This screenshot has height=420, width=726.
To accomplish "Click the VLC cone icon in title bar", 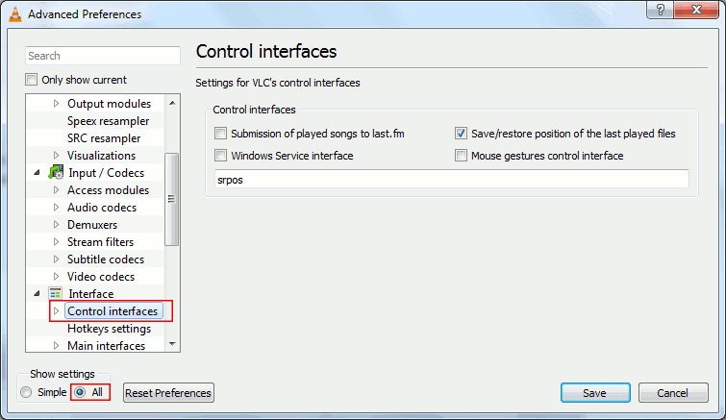I will click(14, 13).
